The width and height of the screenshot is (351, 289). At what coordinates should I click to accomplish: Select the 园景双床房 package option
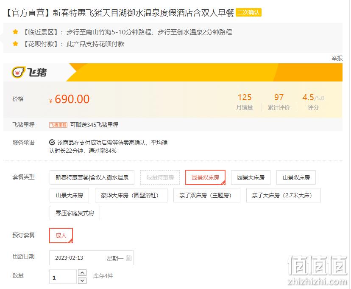205,177
